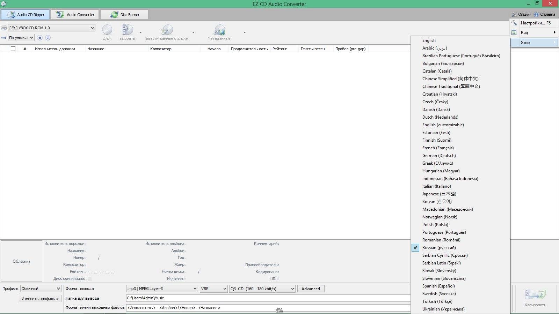Open Настройки… F6 menu entry
The image size is (559, 314).
click(534, 23)
